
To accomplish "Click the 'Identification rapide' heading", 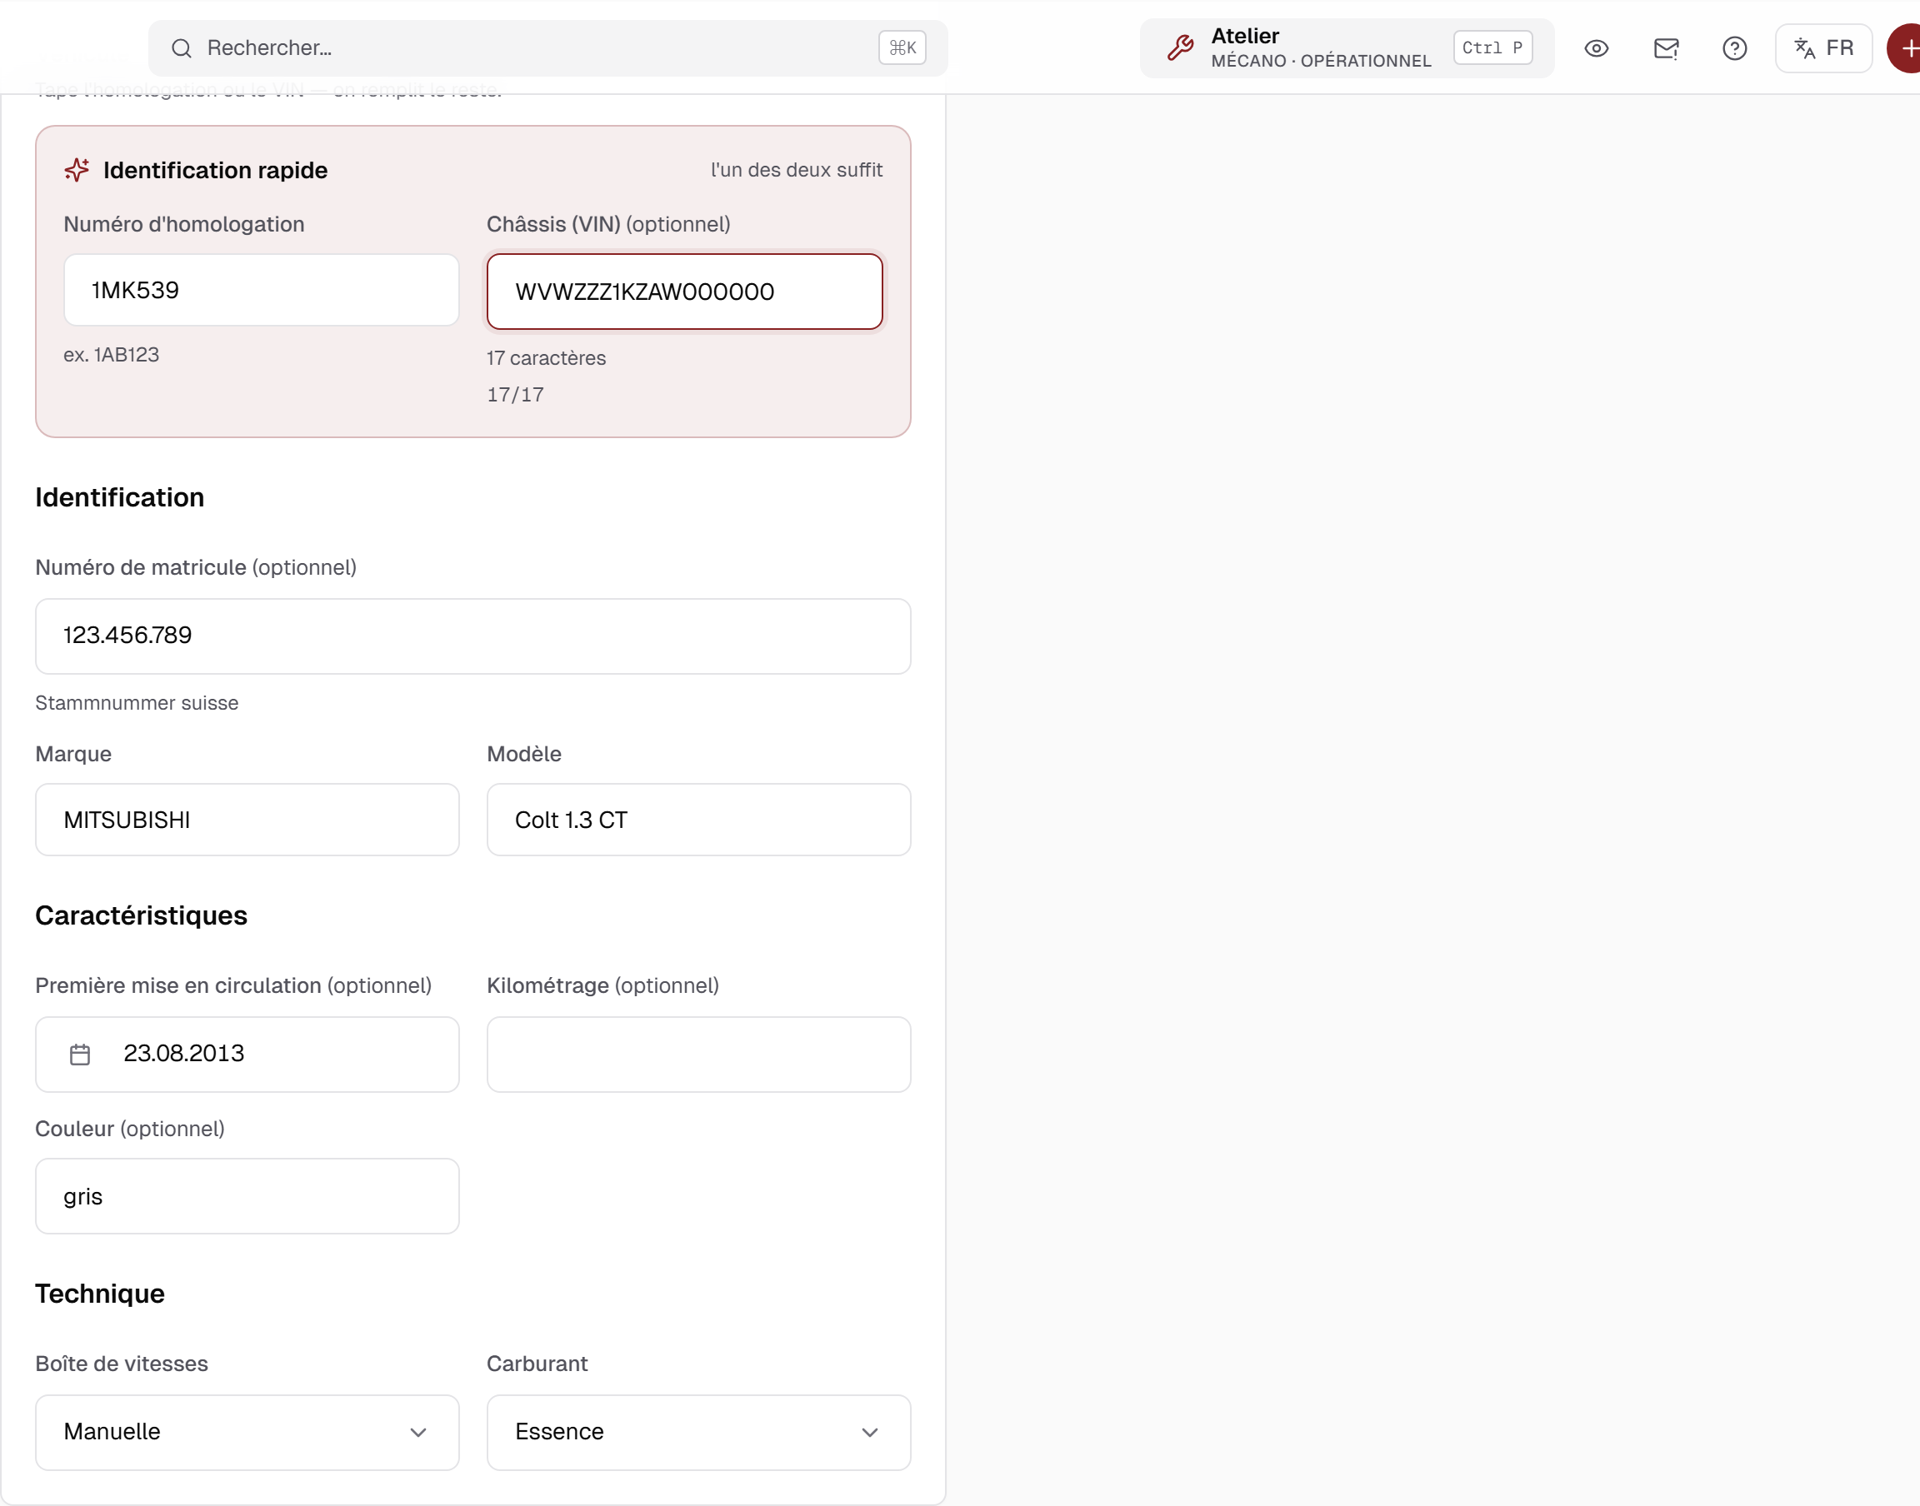I will click(x=215, y=170).
